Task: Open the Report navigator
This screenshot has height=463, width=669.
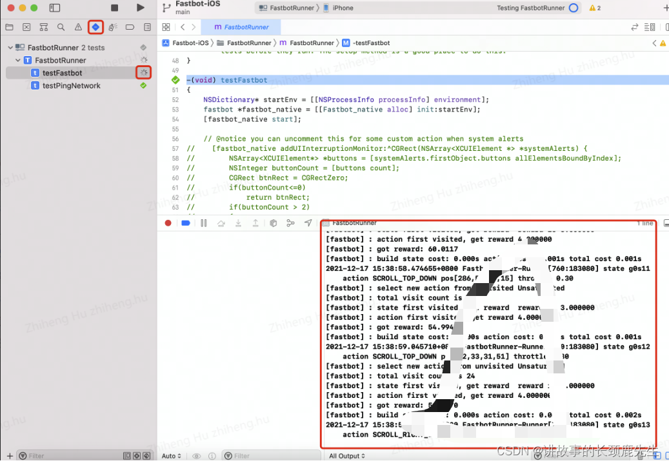Action: point(147,27)
